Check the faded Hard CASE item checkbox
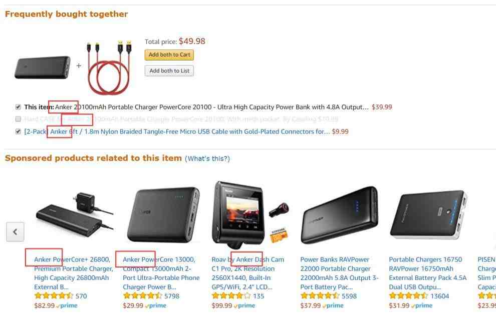This screenshot has height=320, width=496. [x=18, y=119]
